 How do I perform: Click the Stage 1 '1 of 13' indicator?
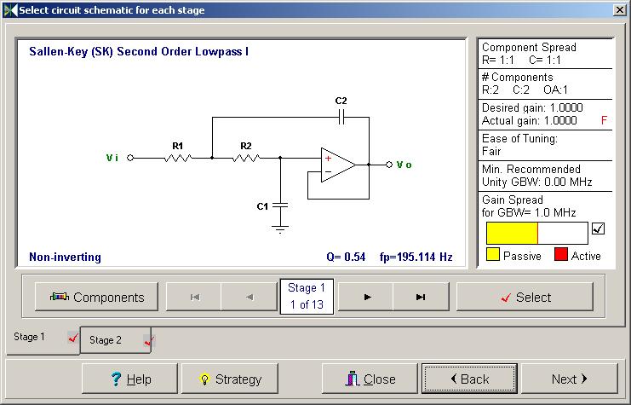coord(307,296)
